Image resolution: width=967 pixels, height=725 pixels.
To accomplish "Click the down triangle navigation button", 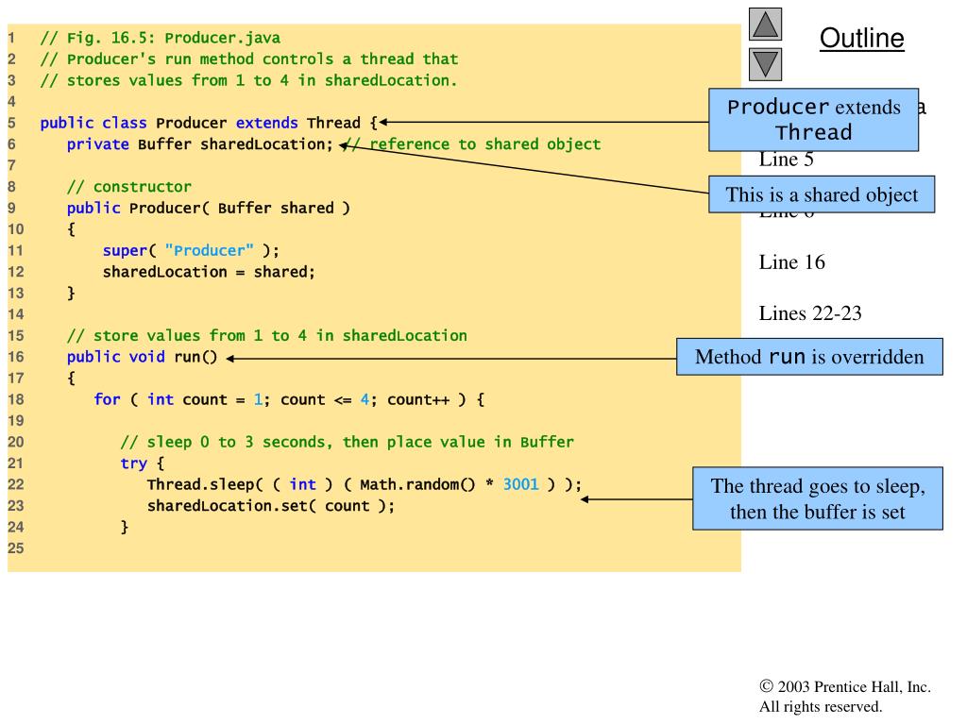I will pos(765,64).
